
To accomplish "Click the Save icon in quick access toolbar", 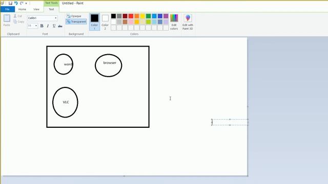I will click(x=10, y=3).
